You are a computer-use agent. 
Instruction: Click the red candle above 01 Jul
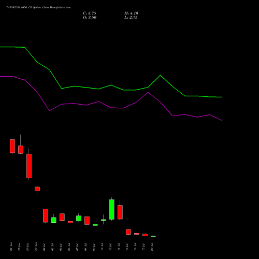pyautogui.click(x=46, y=215)
